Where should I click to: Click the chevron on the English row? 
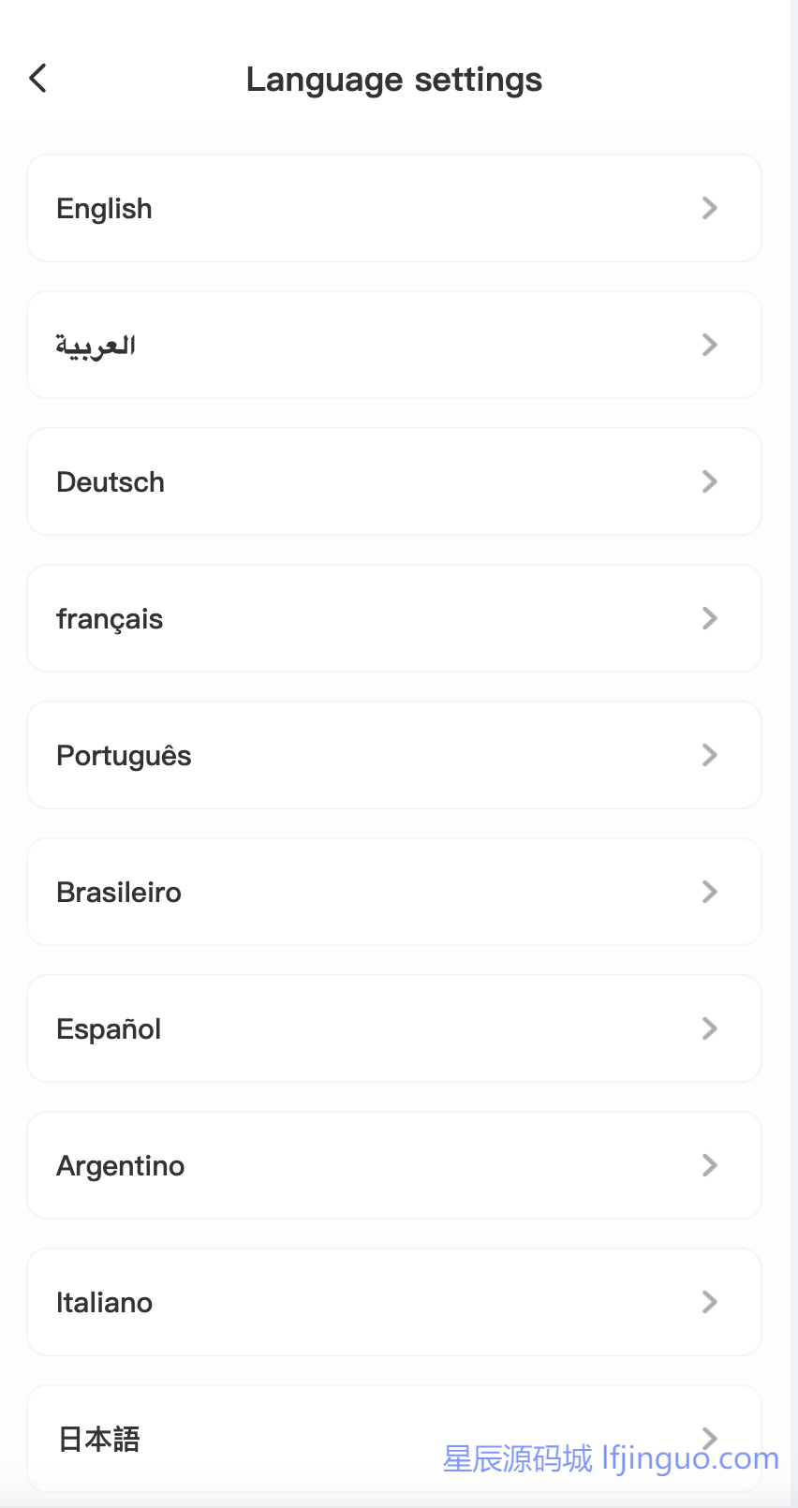[709, 208]
